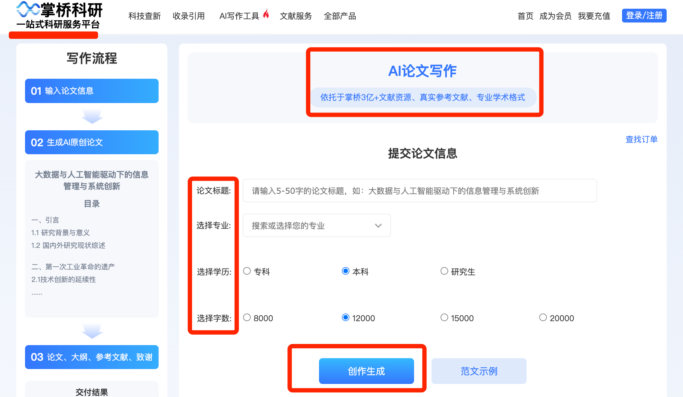Image resolution: width=683 pixels, height=397 pixels.
Task: Click the 依托于掌桥3亿+文献资源 subtitle pill
Action: [423, 97]
